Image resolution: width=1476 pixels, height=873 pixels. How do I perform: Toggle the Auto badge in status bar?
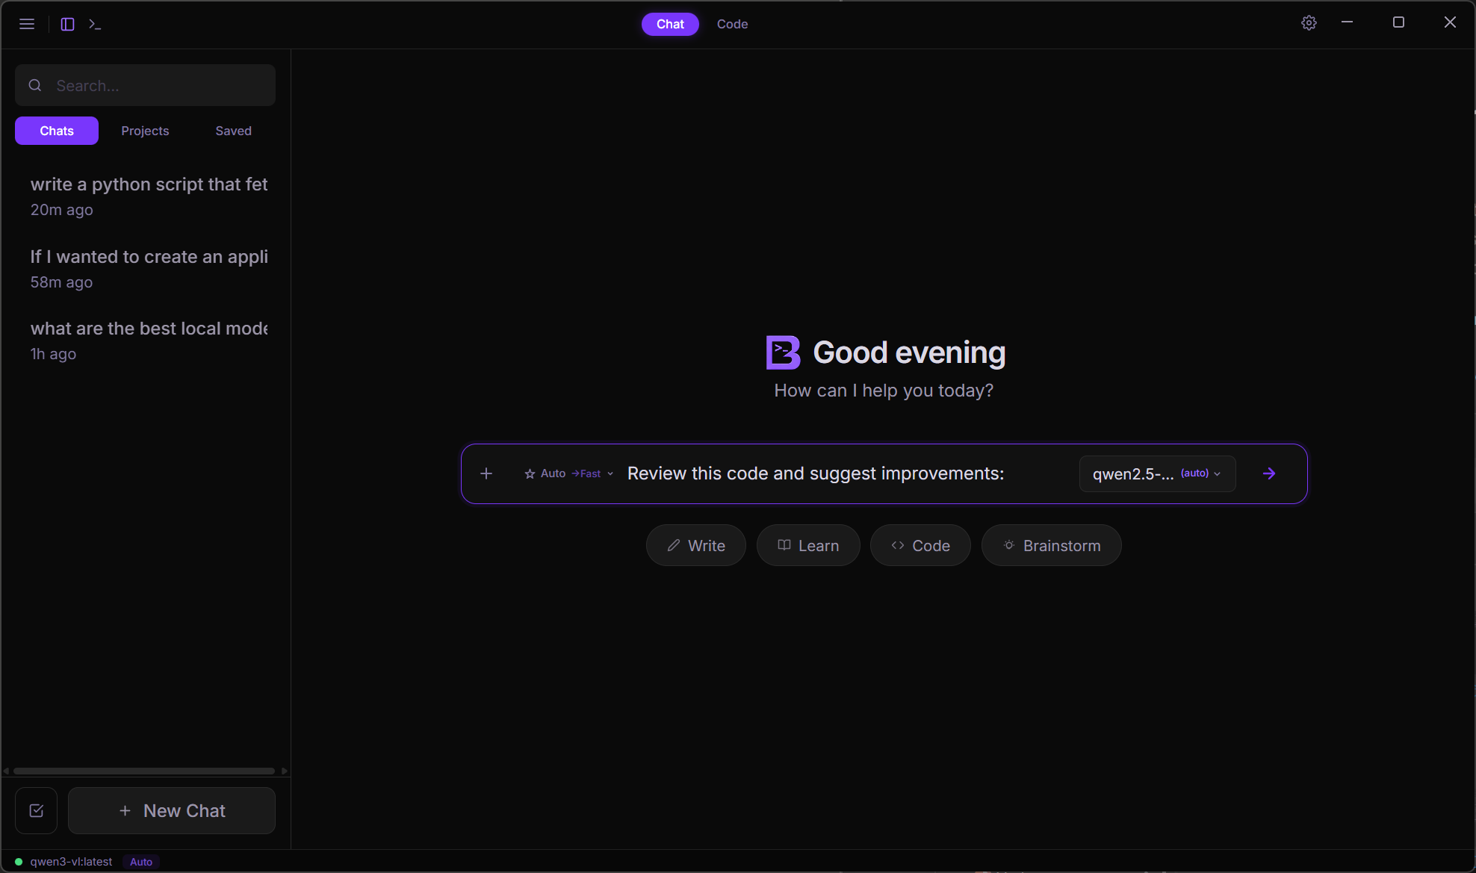141,862
